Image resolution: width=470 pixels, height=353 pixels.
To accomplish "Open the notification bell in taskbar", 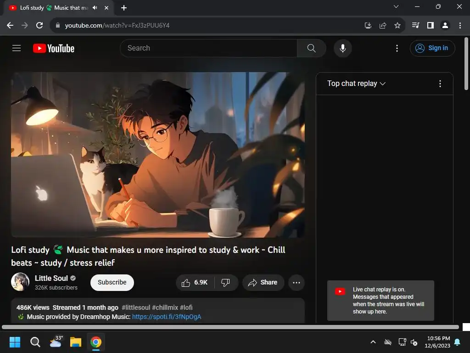I will pos(458,342).
